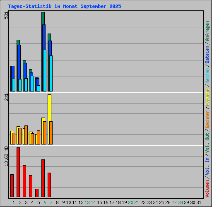The width and height of the screenshot is (212, 207).
Task: Click the shortest red Volumen bar of day 5
Action: click(37, 193)
